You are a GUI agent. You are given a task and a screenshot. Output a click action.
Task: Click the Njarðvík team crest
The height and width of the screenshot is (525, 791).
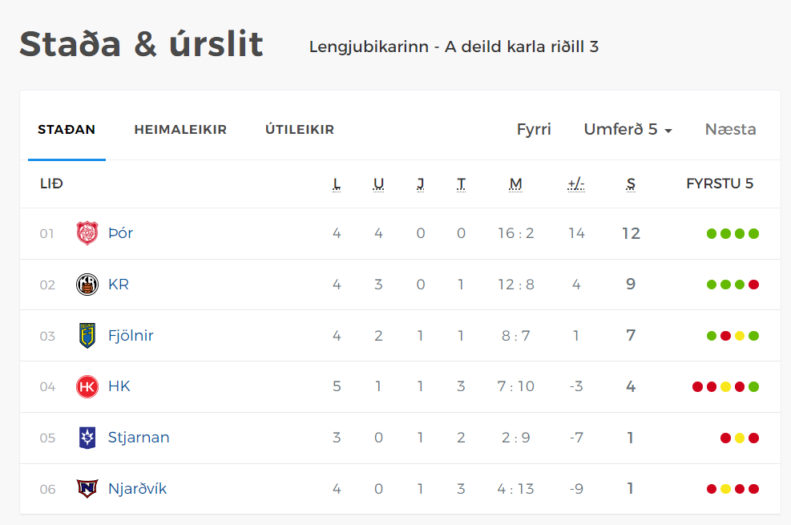click(x=87, y=489)
